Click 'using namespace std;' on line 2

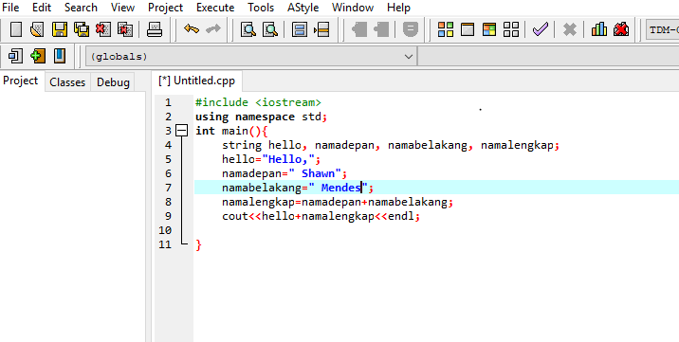[261, 117]
